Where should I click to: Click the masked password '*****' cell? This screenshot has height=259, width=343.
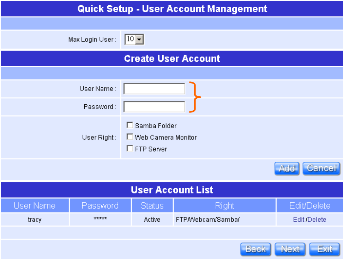tap(100, 220)
